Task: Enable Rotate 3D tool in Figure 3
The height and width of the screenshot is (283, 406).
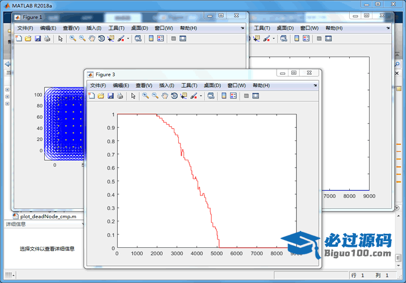Action: tap(174, 96)
